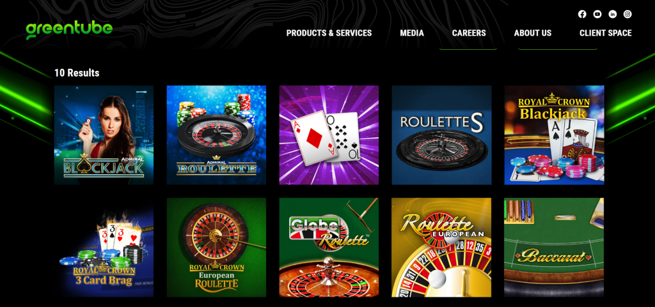Go to the Careers page
The width and height of the screenshot is (655, 307).
point(469,33)
